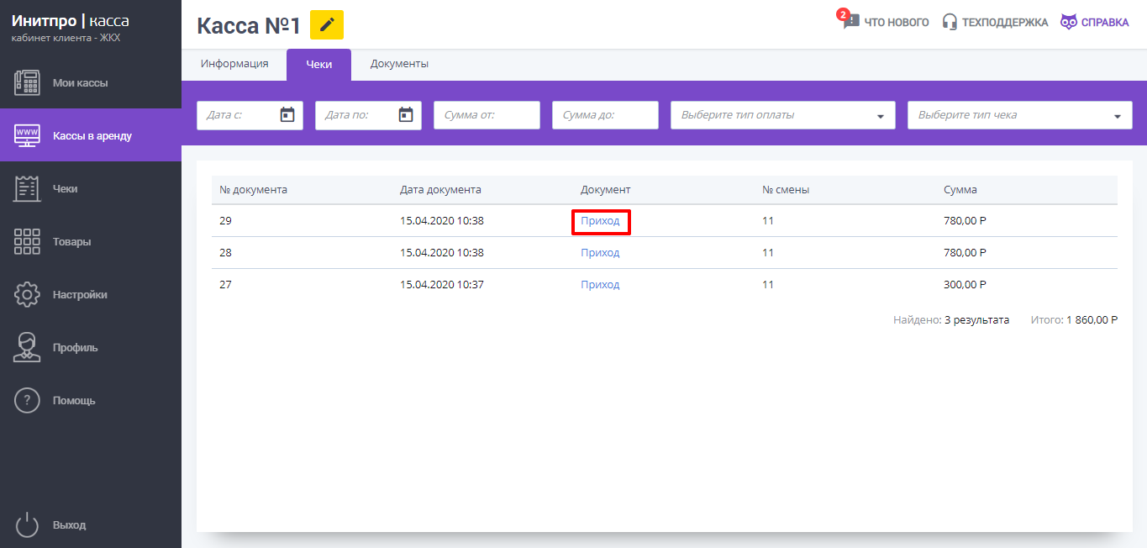Click document number 28 cell
The image size is (1147, 548).
(225, 253)
